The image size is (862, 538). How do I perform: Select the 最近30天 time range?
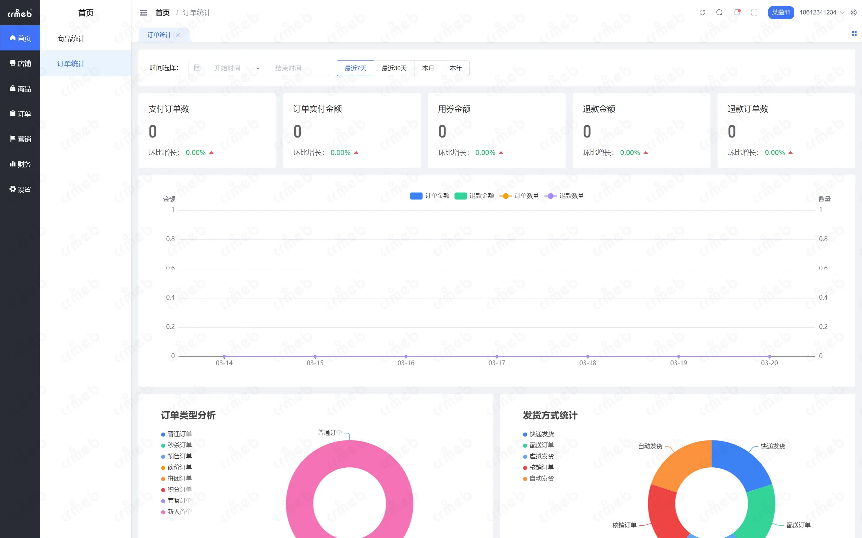(394, 68)
